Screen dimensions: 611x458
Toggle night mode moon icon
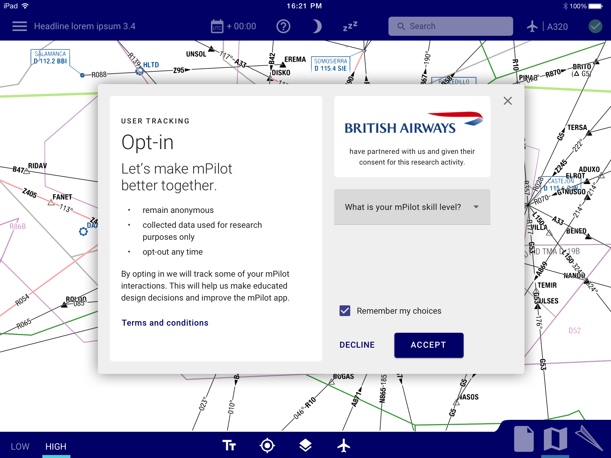317,27
